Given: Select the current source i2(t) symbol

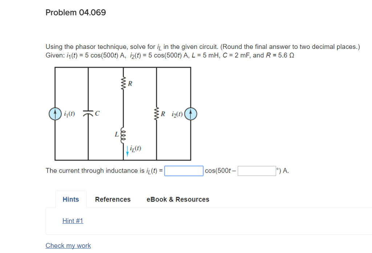Looking at the screenshot, I should tap(190, 114).
